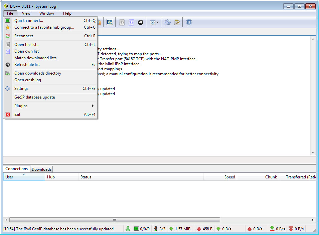Click the right arrow of the horizontal scrollbar

[313, 220]
